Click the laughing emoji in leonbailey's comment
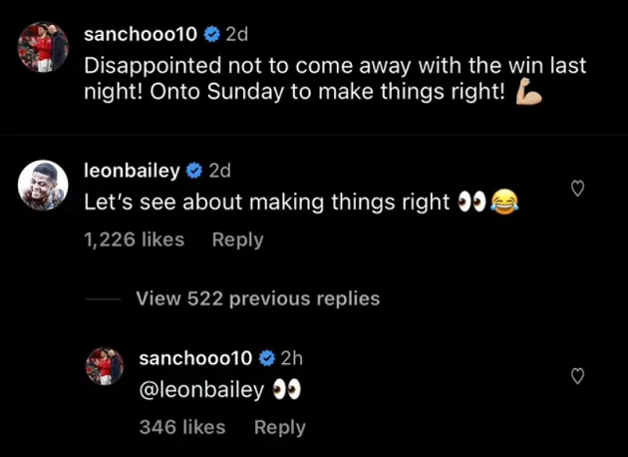628x457 pixels. [x=505, y=204]
